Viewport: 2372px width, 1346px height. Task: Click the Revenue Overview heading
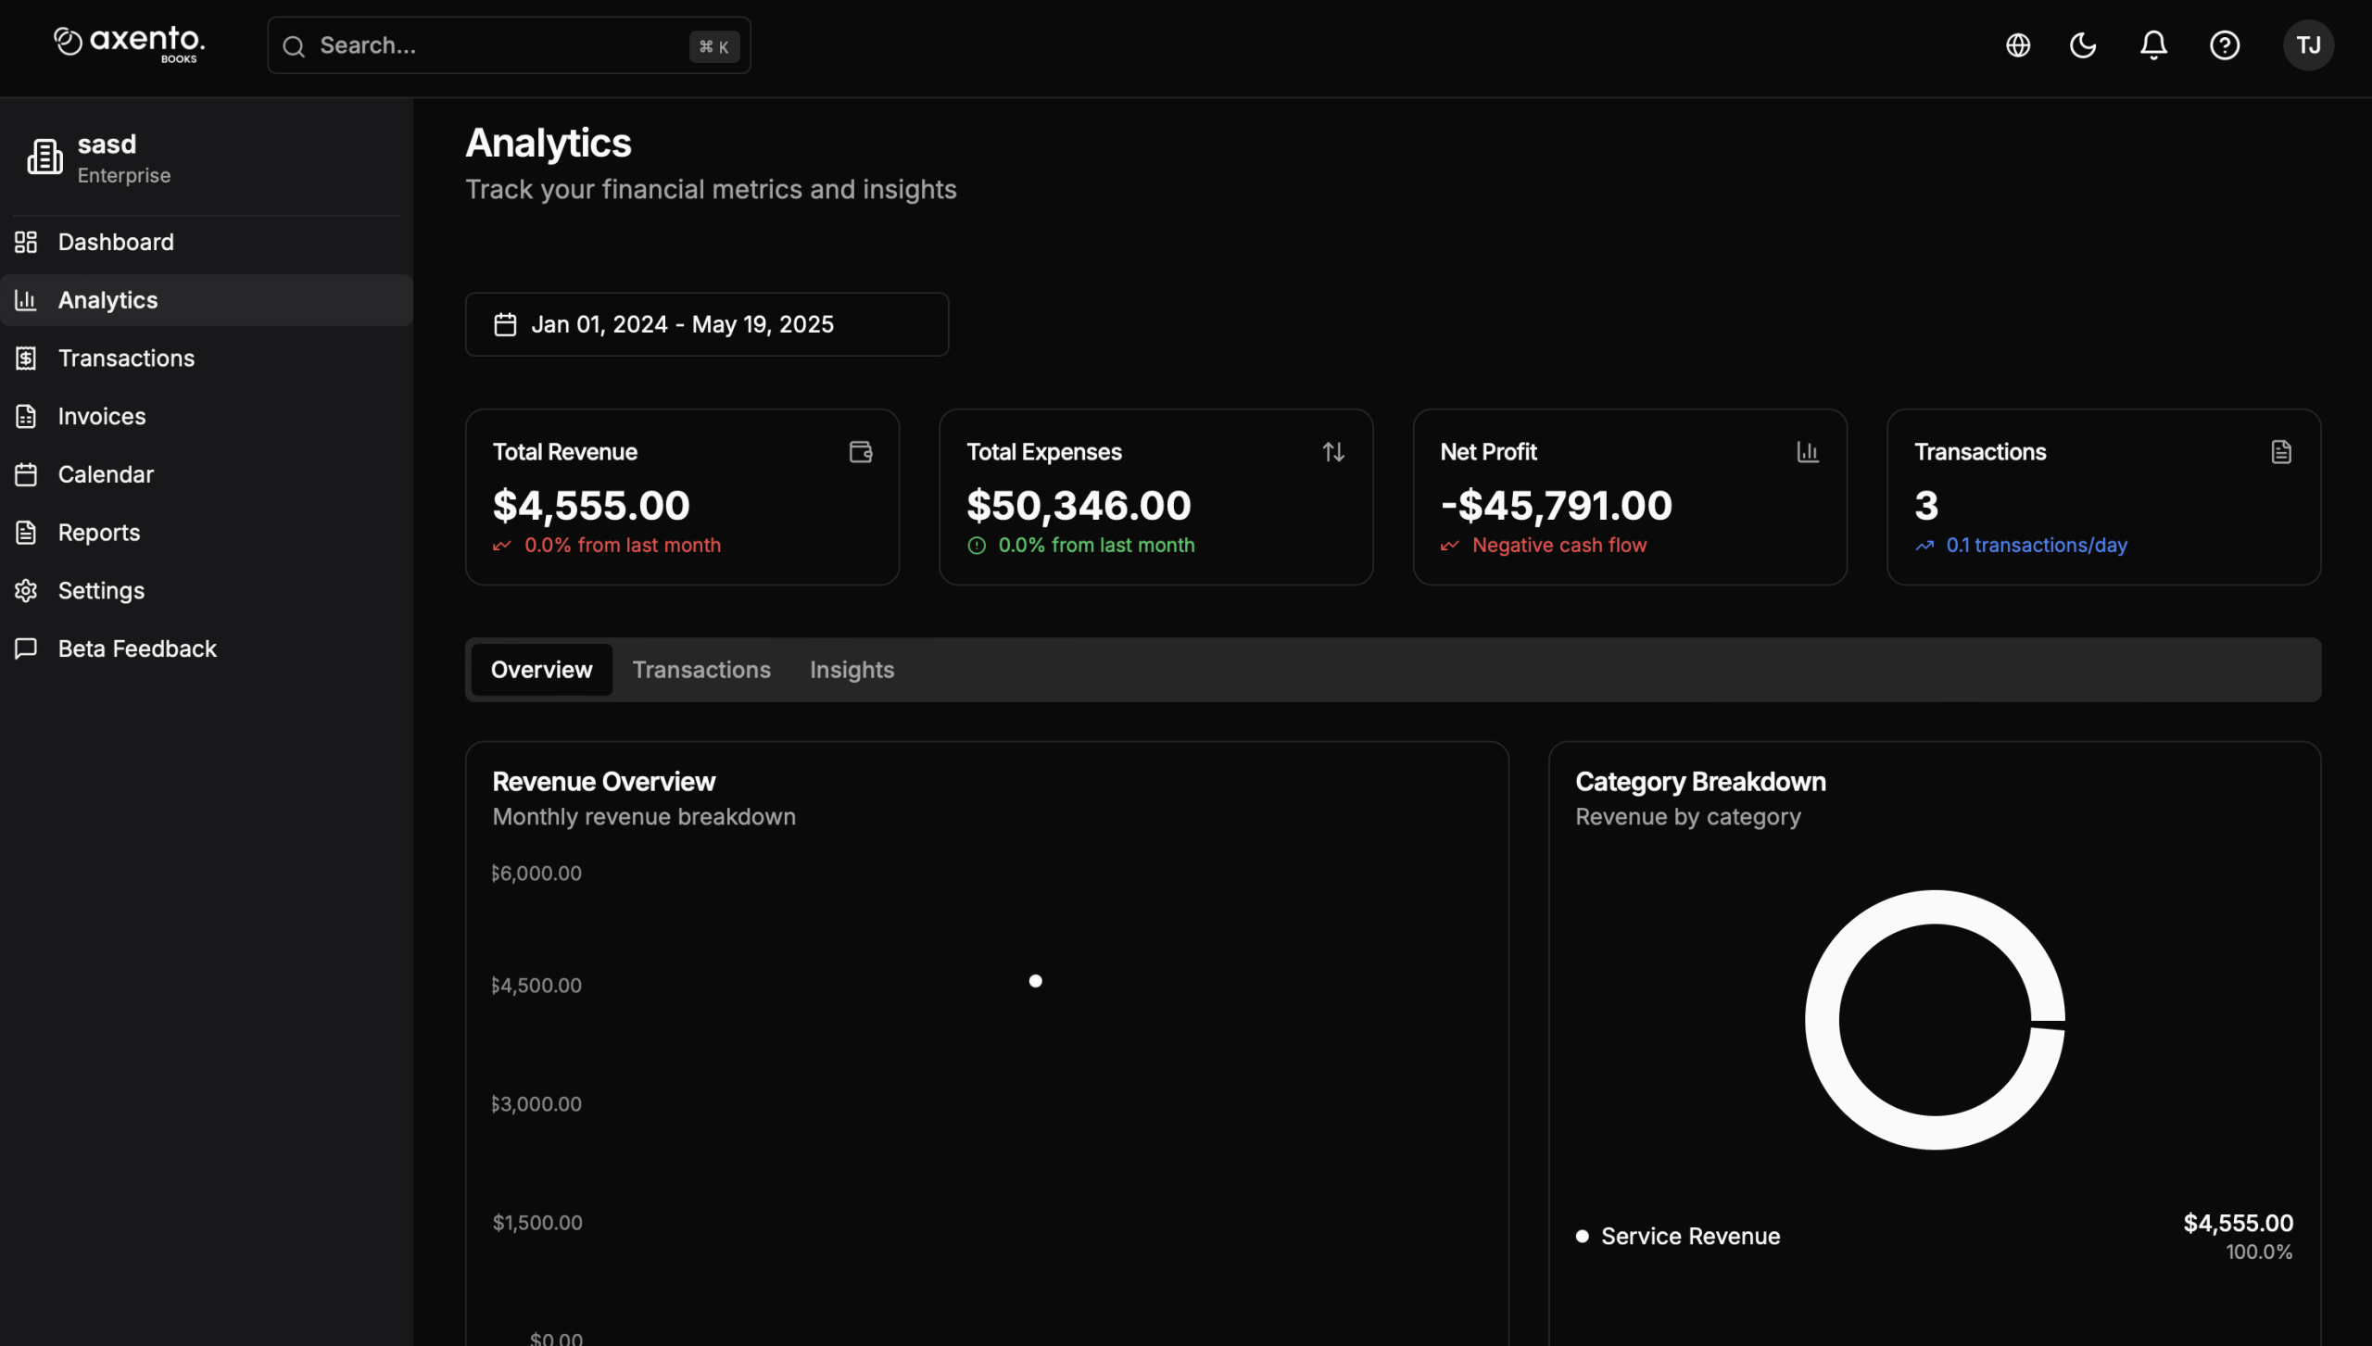(603, 782)
